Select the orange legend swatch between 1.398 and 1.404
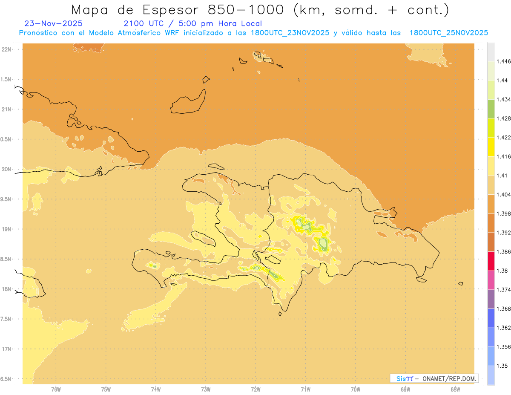Viewport: 511px width, 395px height. click(x=491, y=204)
